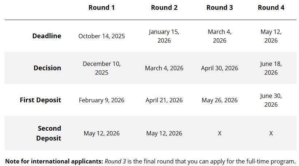The width and height of the screenshot is (299, 166).
Task: Click the "Note for international applicants" text
Action: (x=54, y=161)
